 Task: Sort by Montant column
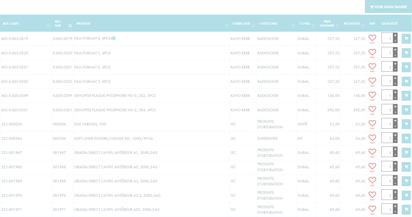tap(354, 23)
